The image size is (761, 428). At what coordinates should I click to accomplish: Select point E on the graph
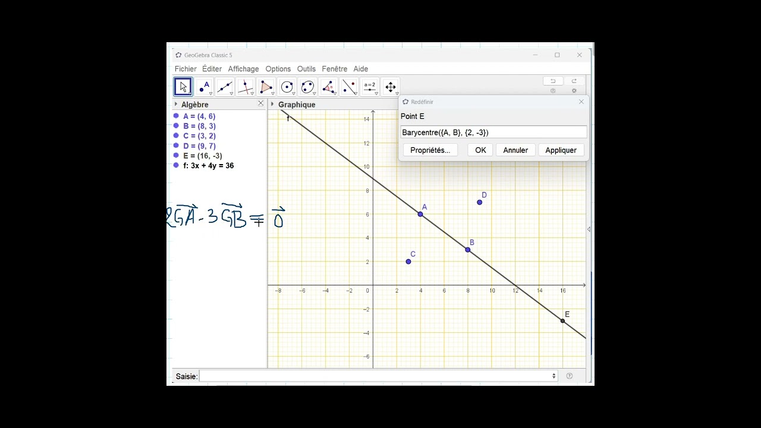[x=563, y=321]
